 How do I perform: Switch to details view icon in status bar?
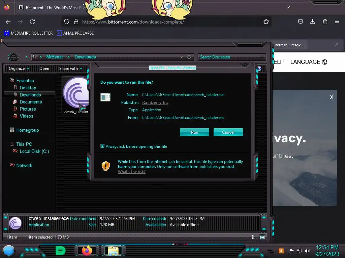click(253, 237)
